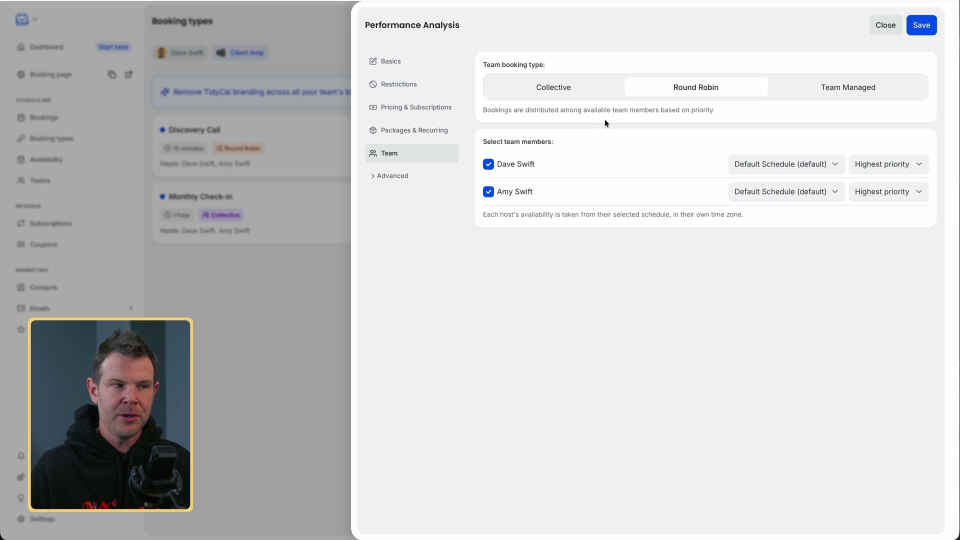Screen dimensions: 960x540
Task: Copy the booking page link icon
Action: click(112, 74)
